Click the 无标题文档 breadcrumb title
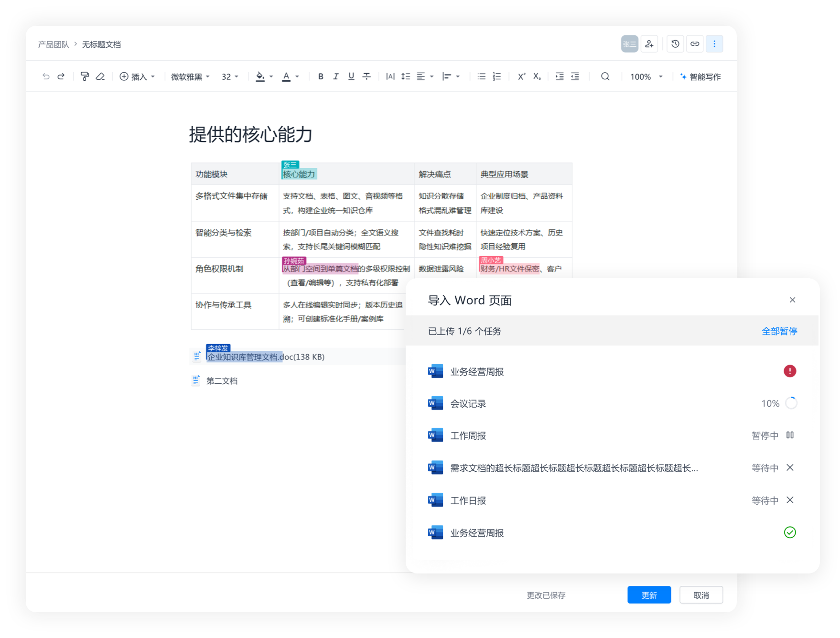The height and width of the screenshot is (638, 840). click(x=101, y=44)
